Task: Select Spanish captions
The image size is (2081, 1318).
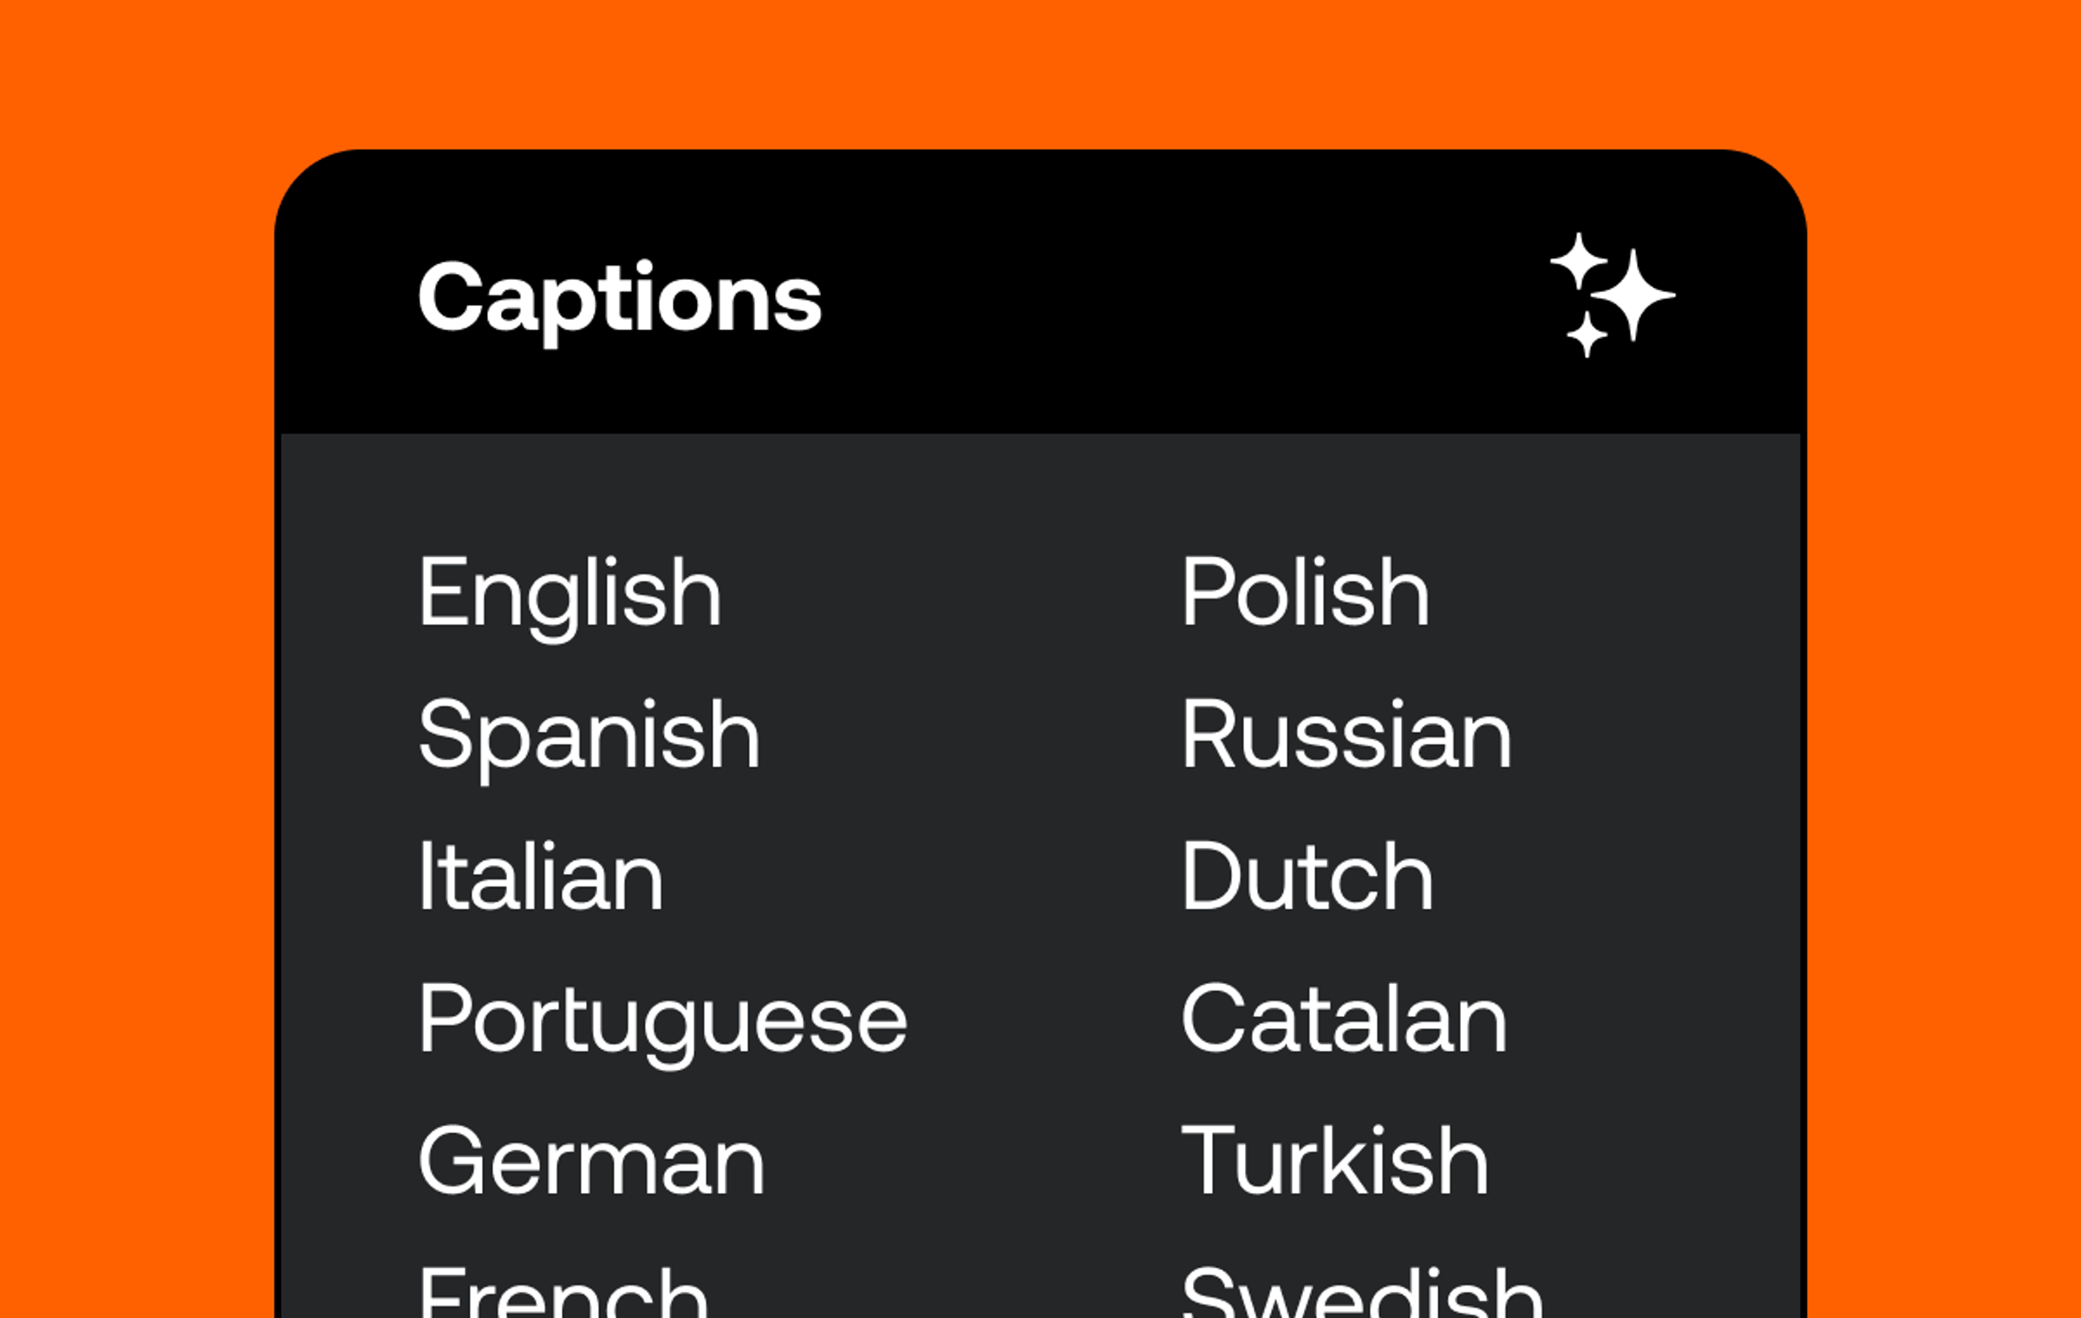Action: [590, 735]
